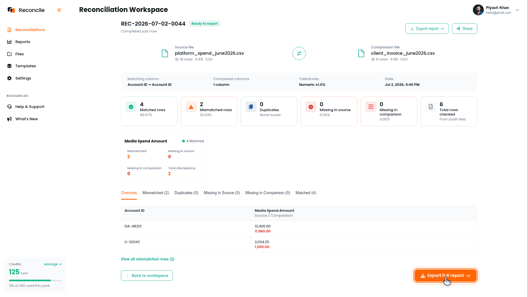Image resolution: width=528 pixels, height=297 pixels.
Task: Open the Duplicates (0) tab
Action: [186, 193]
